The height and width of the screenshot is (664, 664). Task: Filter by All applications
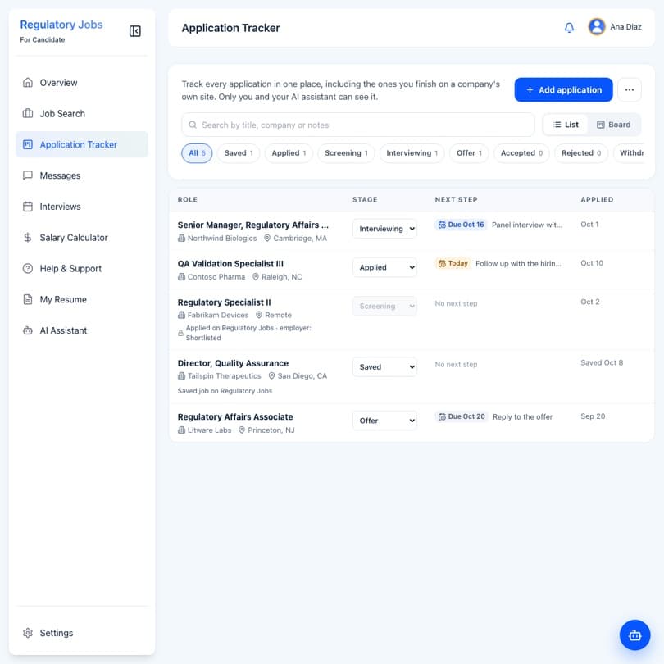pyautogui.click(x=197, y=152)
